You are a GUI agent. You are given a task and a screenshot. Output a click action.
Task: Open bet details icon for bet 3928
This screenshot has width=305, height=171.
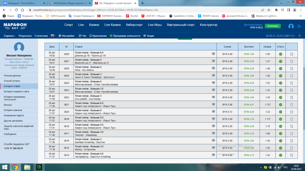pyautogui.click(x=292, y=54)
